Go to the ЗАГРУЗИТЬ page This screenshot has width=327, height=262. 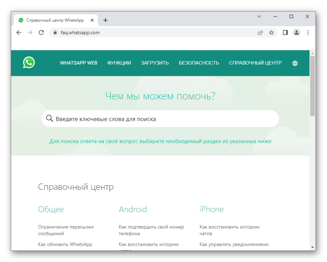[155, 63]
